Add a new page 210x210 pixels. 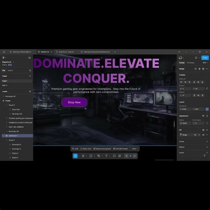[30, 76]
